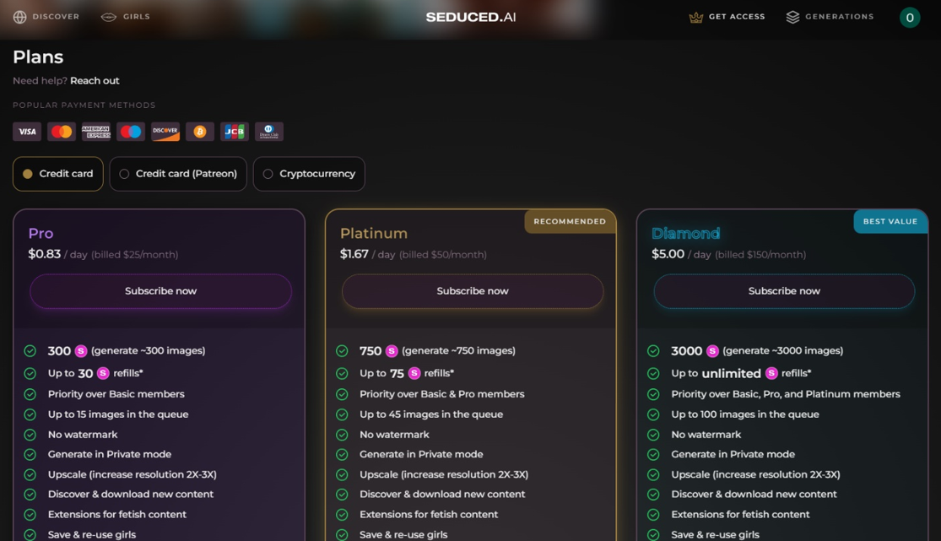Open the Girls menu item
This screenshot has height=541, width=941.
coord(126,17)
